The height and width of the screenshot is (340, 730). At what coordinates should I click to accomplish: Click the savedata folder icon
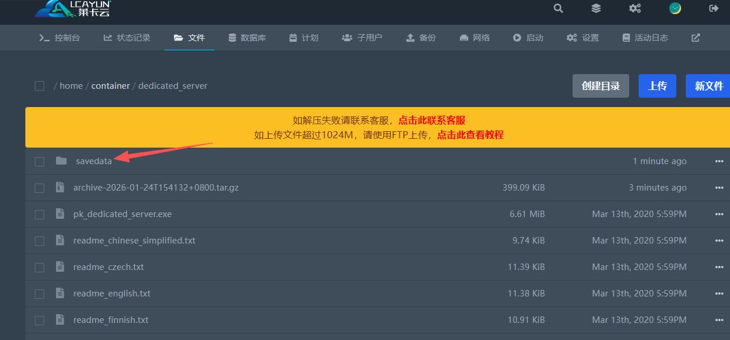pos(61,161)
